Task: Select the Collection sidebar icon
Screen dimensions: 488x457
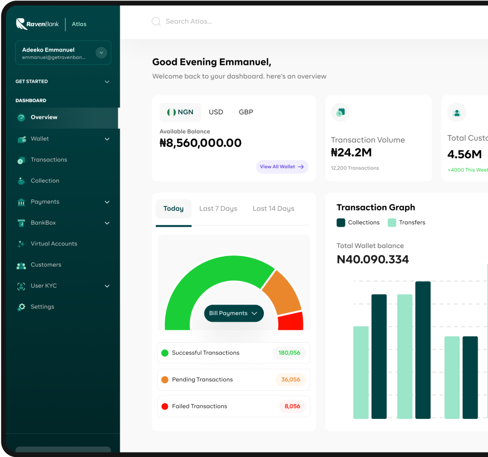Action: (x=21, y=181)
